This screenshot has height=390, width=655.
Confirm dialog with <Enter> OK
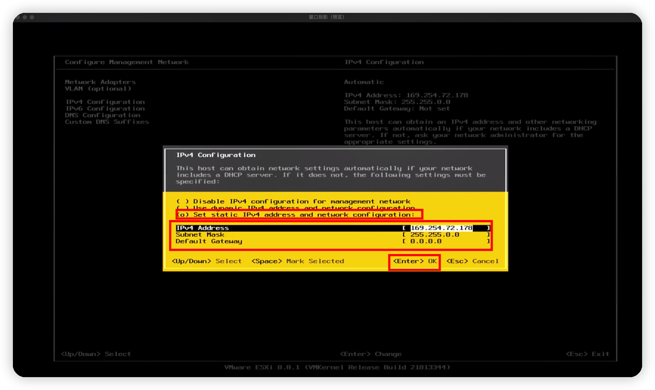pos(415,261)
